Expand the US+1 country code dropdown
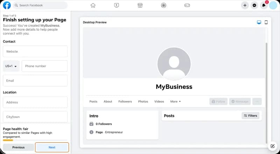 point(11,66)
